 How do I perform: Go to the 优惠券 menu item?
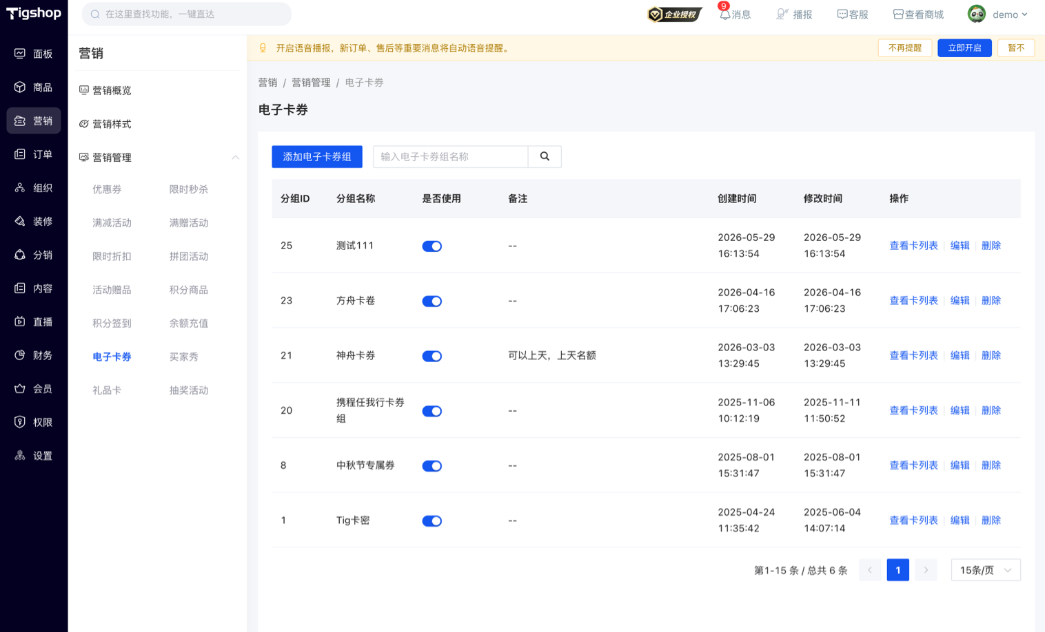[107, 189]
